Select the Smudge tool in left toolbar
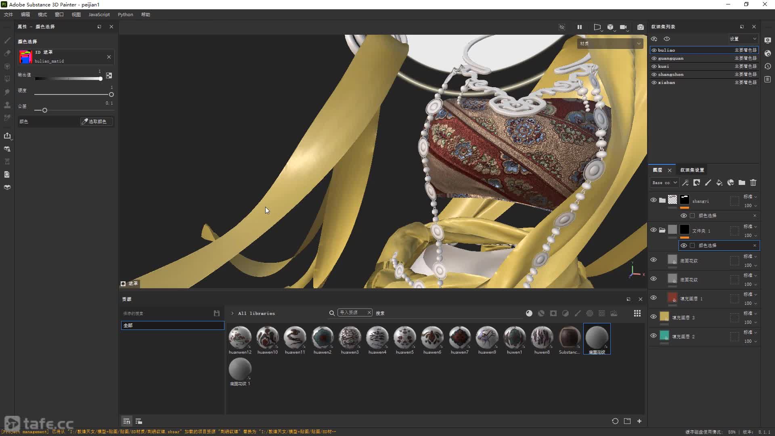 tap(7, 92)
